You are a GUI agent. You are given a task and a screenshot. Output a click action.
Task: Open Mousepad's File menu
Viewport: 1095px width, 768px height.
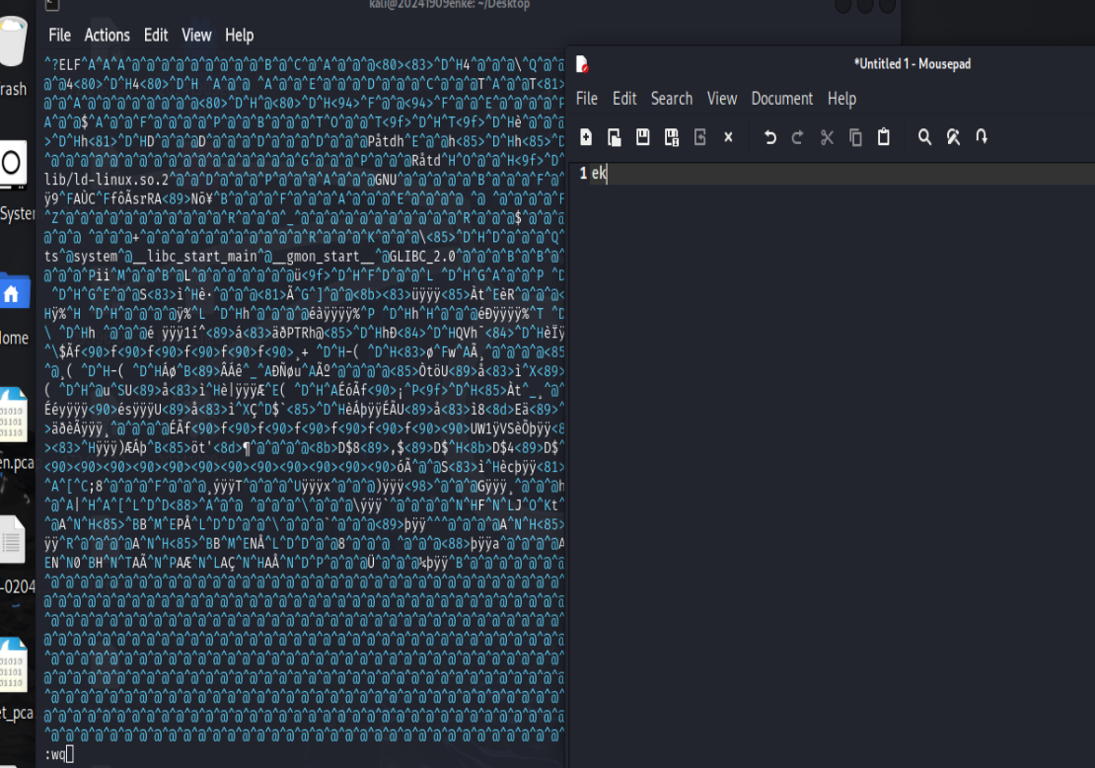pos(587,99)
